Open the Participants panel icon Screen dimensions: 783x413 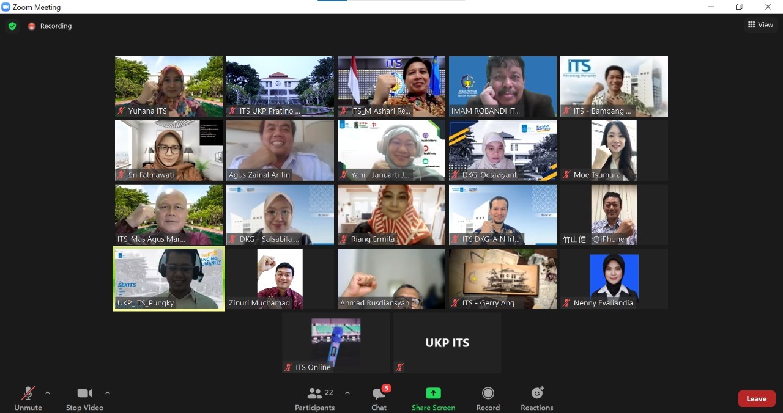pyautogui.click(x=315, y=393)
